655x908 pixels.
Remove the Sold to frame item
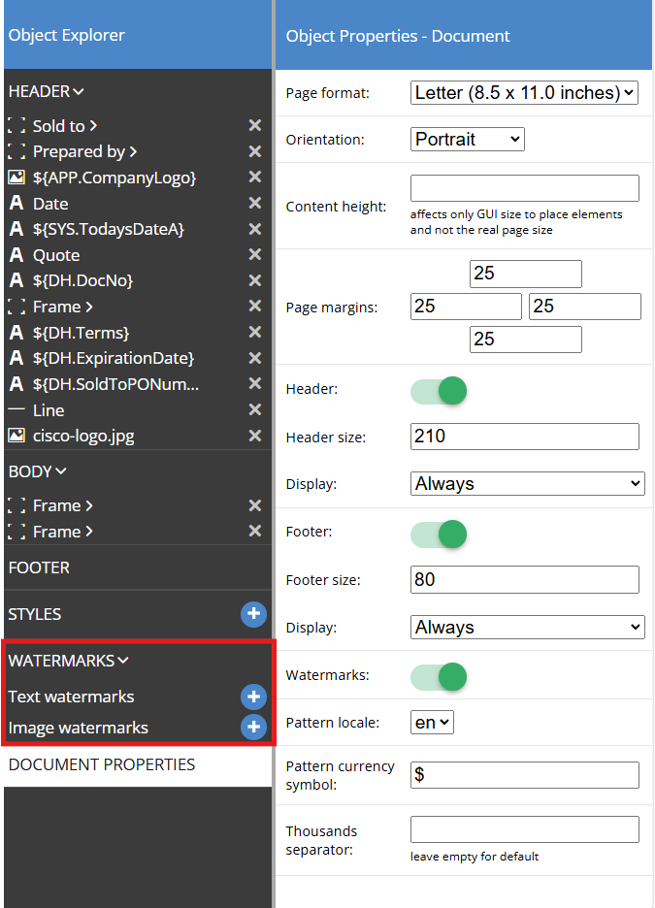click(254, 126)
